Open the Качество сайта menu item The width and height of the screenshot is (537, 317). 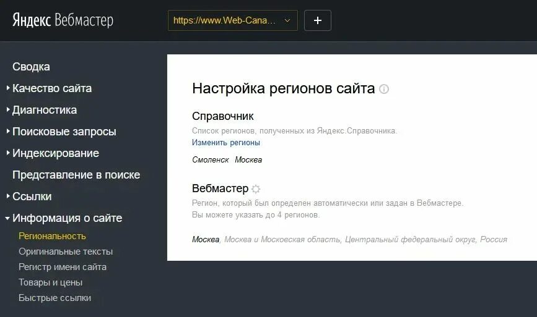52,88
